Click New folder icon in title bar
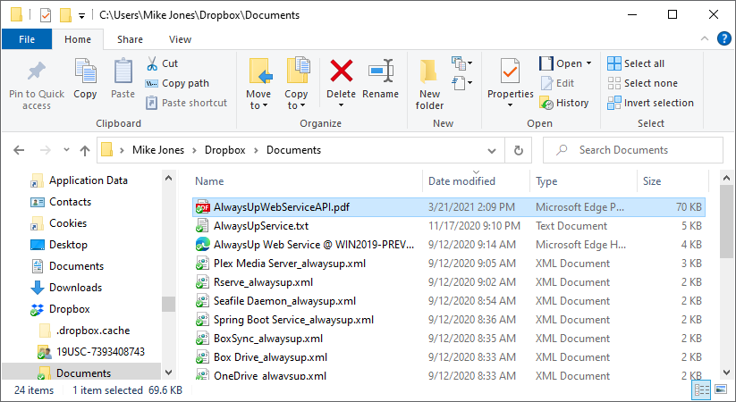 pos(65,15)
